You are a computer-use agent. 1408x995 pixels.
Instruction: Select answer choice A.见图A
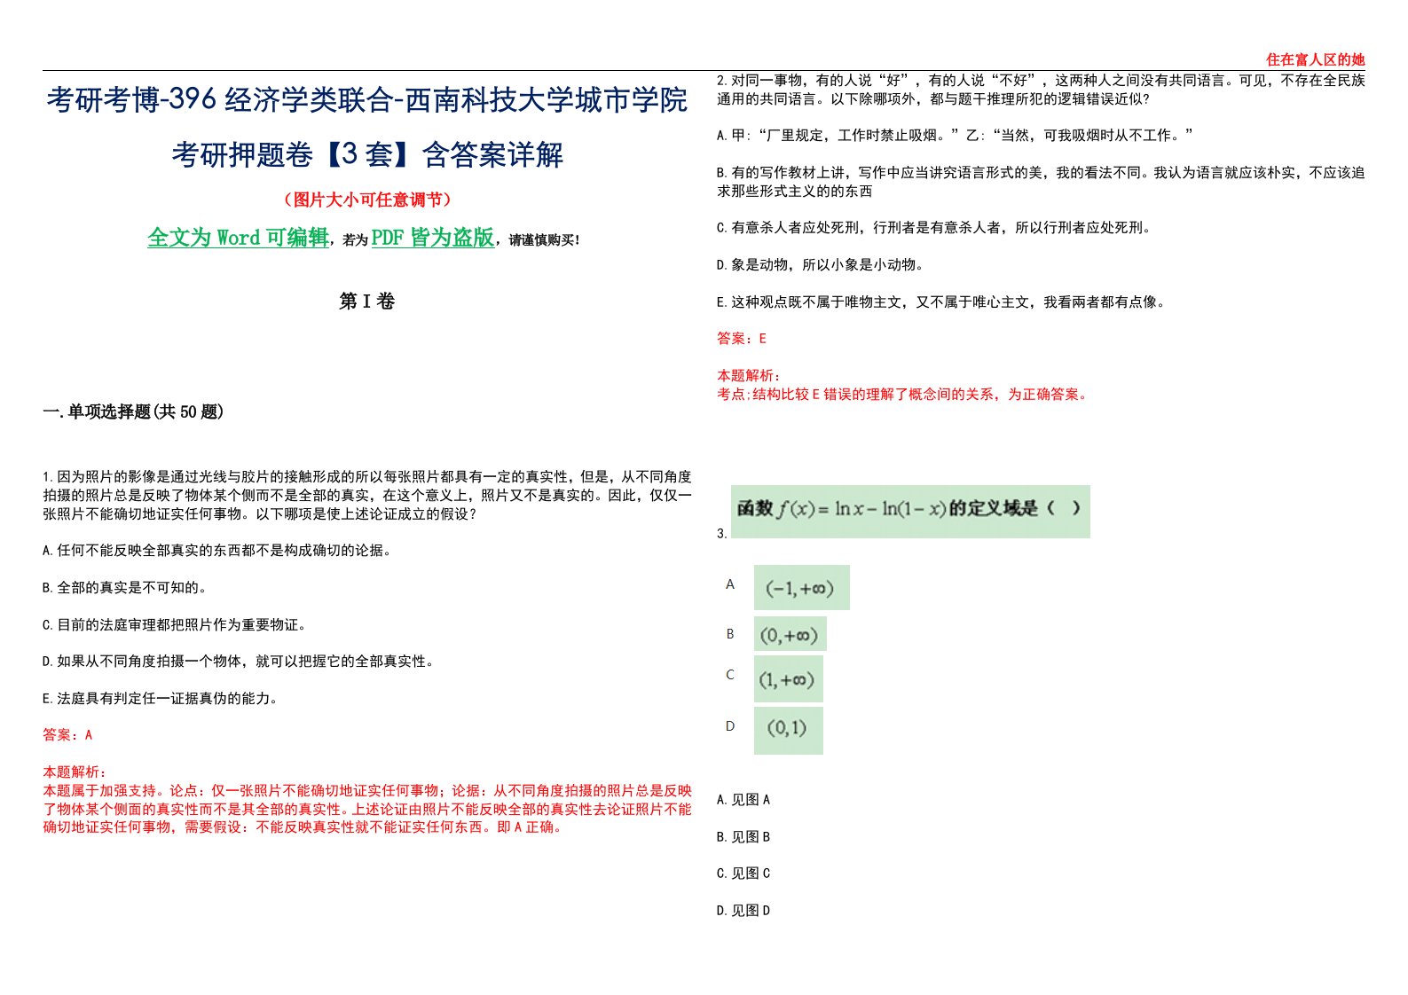pyautogui.click(x=743, y=800)
